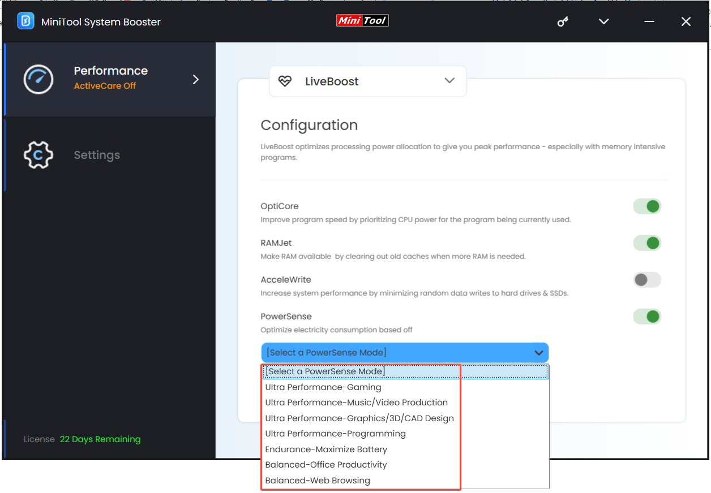Open the key registration icon in title bar
The width and height of the screenshot is (711, 493).
pos(562,22)
